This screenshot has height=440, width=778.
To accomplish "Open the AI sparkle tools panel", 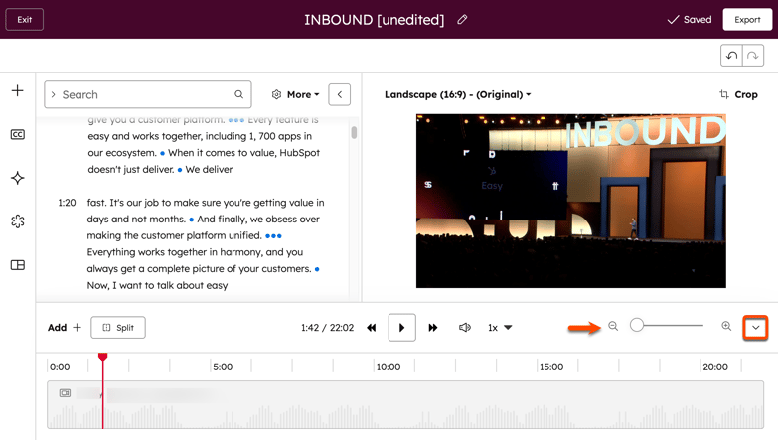I will (18, 178).
